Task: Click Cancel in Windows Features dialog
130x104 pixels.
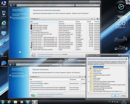Action: (123, 96)
